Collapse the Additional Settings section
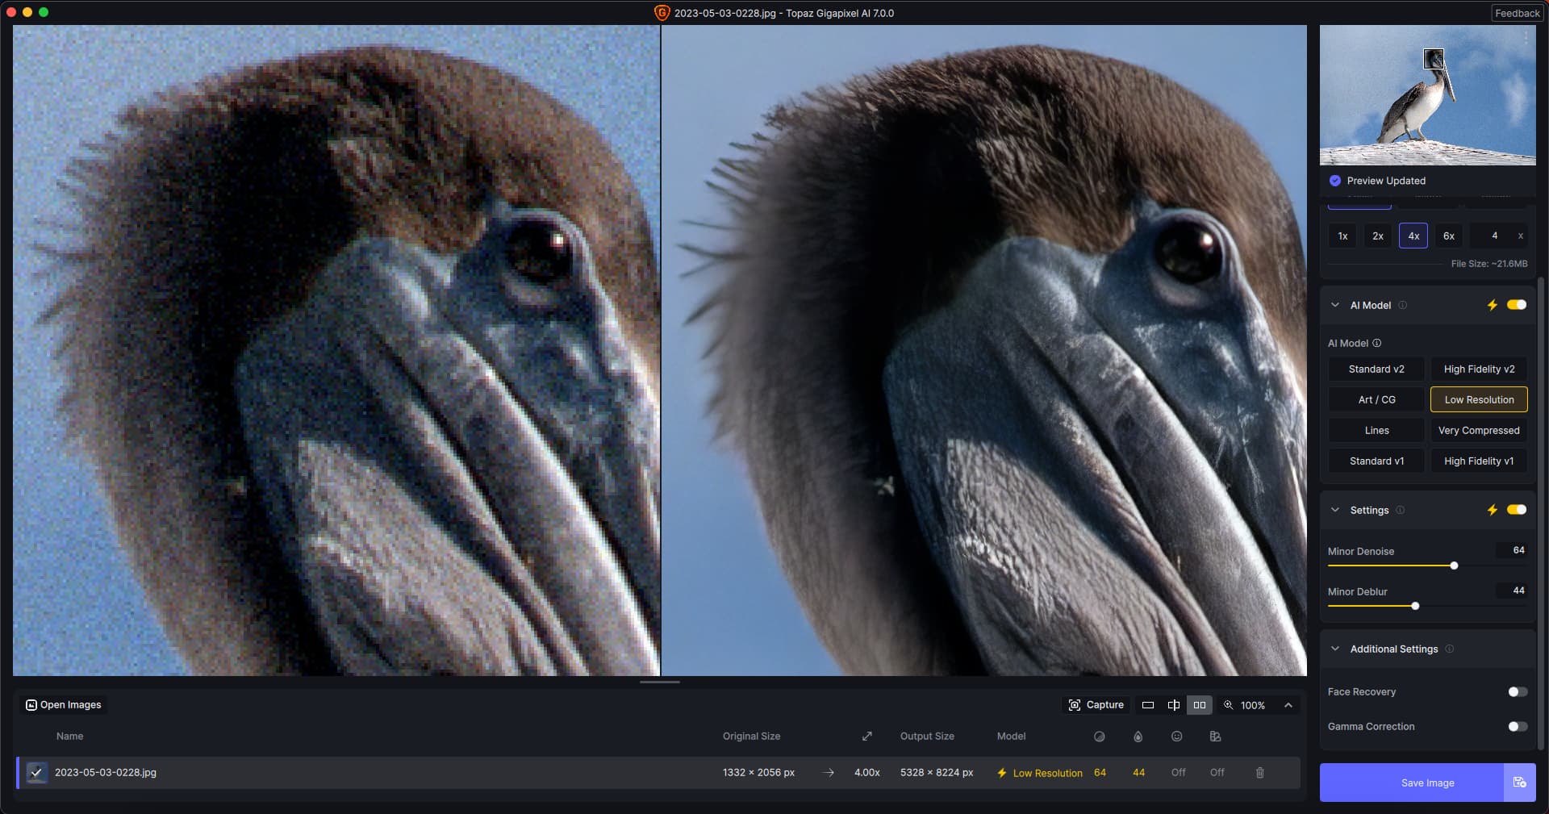This screenshot has width=1549, height=814. tap(1335, 649)
